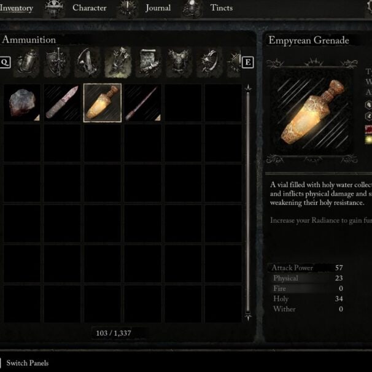
Task: Go to the Inventory tab
Action: (x=17, y=8)
